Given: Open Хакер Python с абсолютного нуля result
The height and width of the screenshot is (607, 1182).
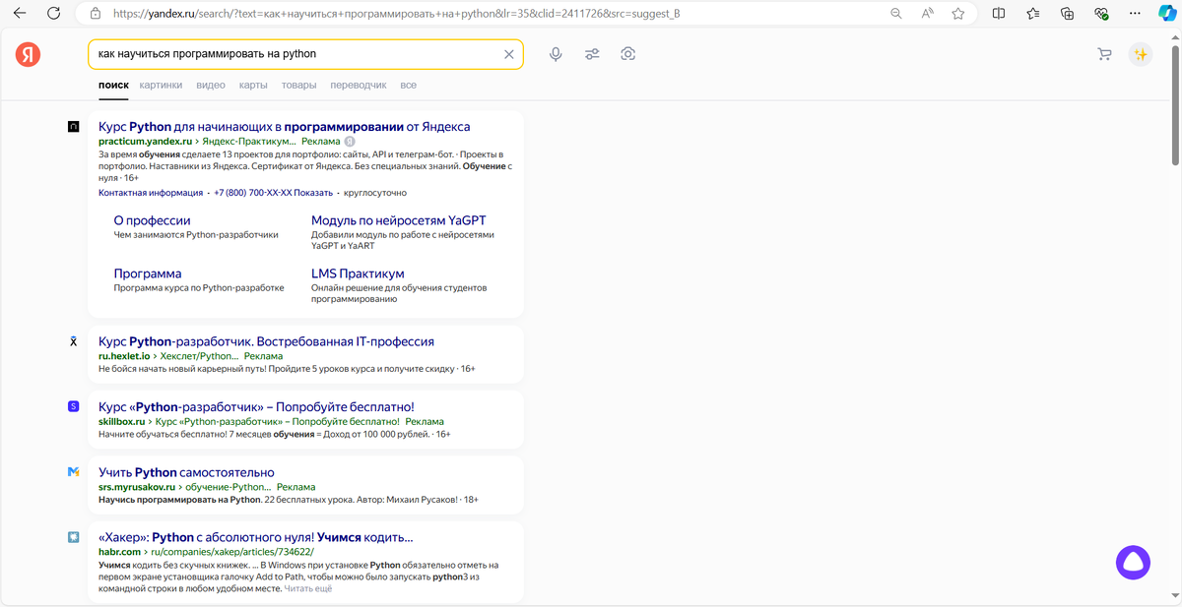Looking at the screenshot, I should click(x=256, y=537).
